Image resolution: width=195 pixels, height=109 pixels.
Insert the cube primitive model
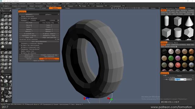[166, 32]
